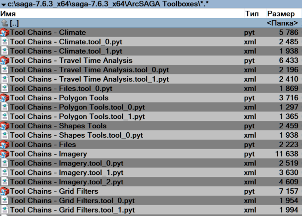Go to parent folder entry [..]
The width and height of the screenshot is (302, 216).
pyautogui.click(x=15, y=23)
